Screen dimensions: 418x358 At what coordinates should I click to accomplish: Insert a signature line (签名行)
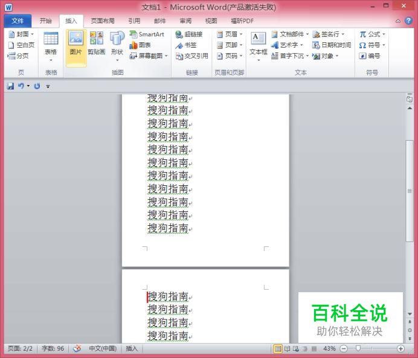(329, 34)
